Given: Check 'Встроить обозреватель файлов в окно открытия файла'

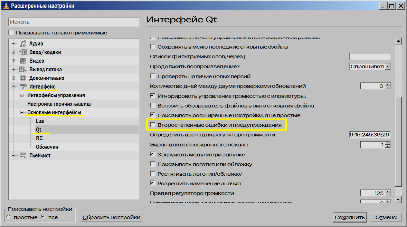Looking at the screenshot, I should coord(153,106).
